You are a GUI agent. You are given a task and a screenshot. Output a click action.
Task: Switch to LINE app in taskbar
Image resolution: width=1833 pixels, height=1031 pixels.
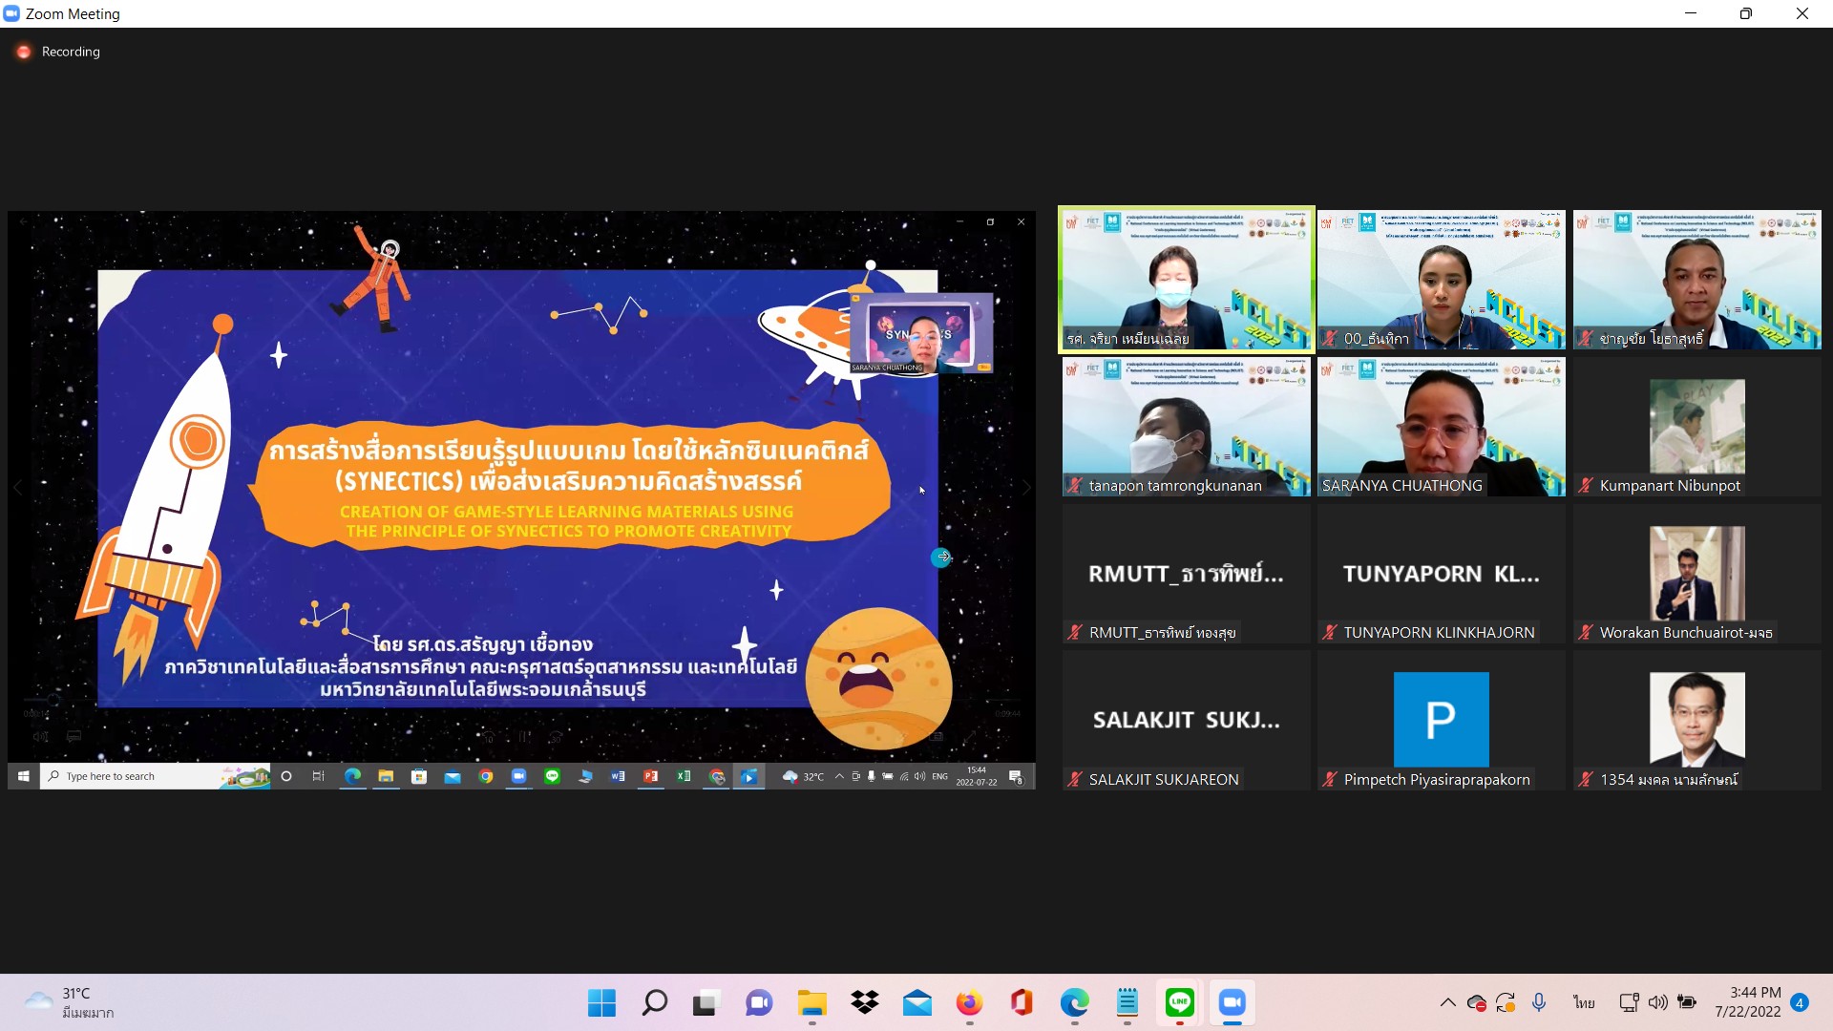[x=1180, y=1003]
